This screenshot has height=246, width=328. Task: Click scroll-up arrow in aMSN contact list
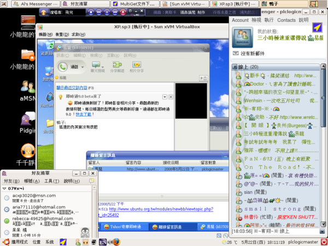(323, 67)
